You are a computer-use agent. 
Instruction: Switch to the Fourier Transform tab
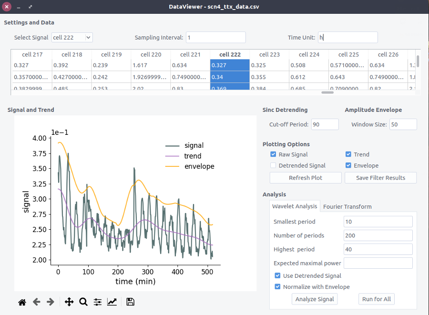347,206
